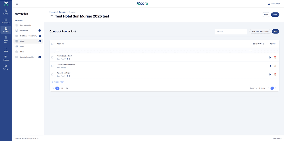The image size is (284, 141).
Task: Open the Reservations sidebar icon
Action: tap(6, 21)
